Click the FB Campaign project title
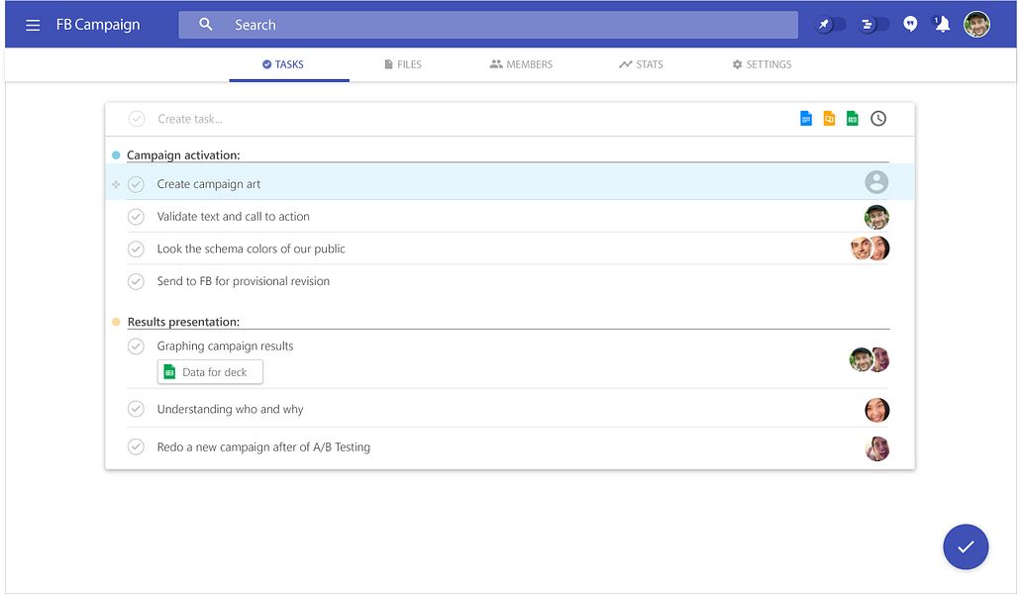This screenshot has width=1022, height=594. (x=98, y=25)
